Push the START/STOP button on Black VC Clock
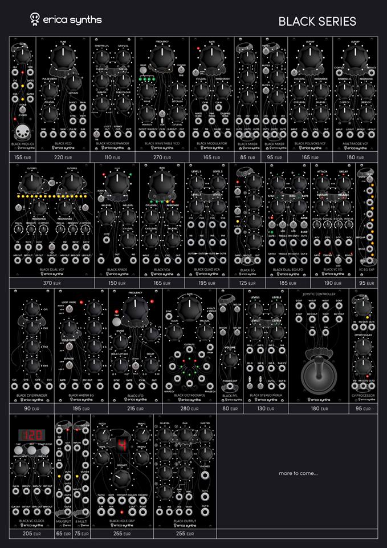Viewport: 387px width, 548px height. [44, 451]
